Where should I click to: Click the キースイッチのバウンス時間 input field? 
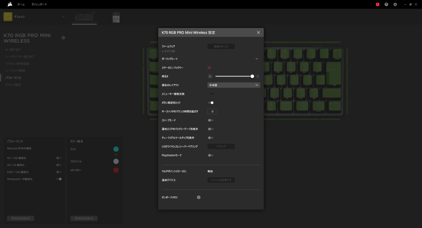pos(212,112)
